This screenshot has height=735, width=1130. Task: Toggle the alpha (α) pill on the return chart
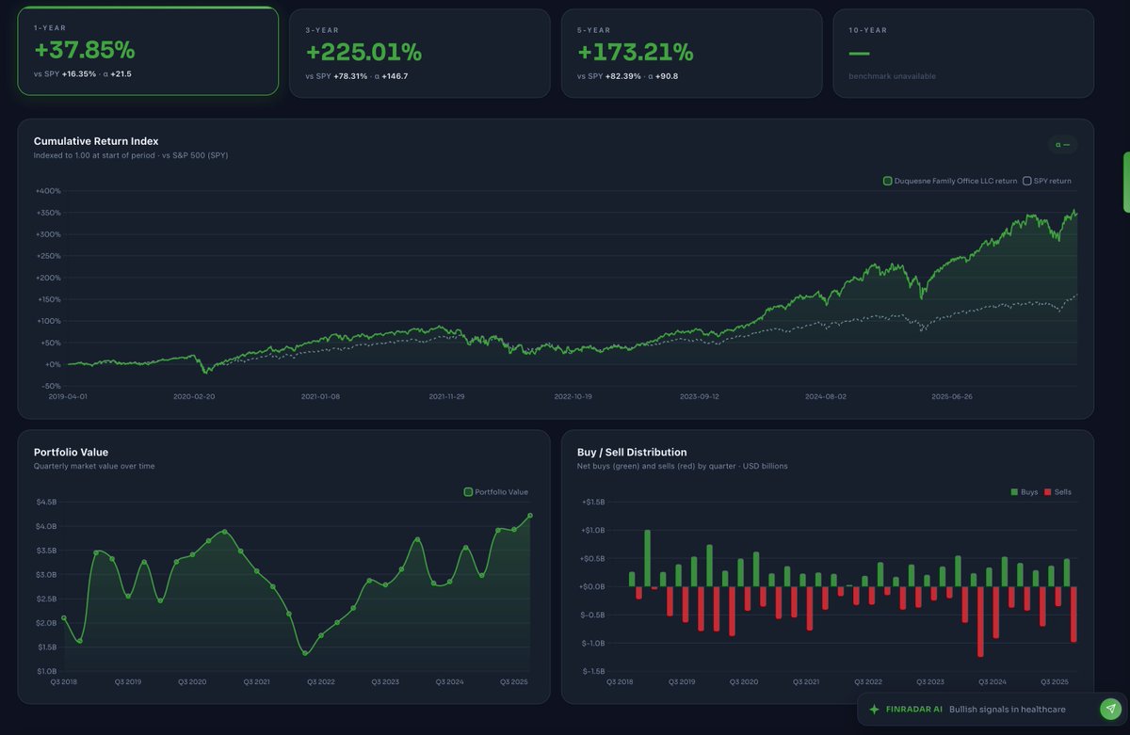pyautogui.click(x=1063, y=145)
